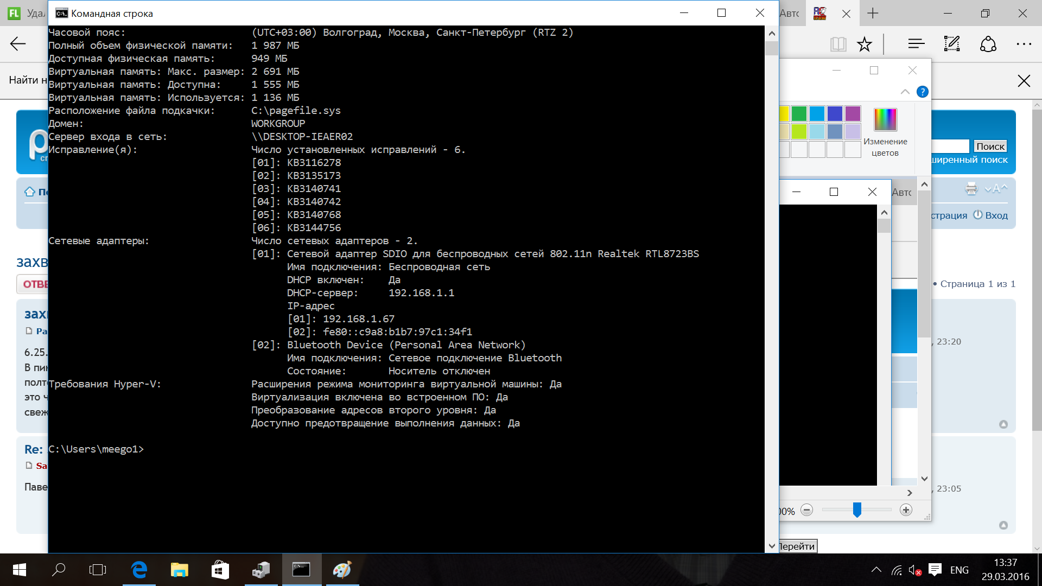Open a new Edge tab
This screenshot has width=1042, height=586.
873,13
